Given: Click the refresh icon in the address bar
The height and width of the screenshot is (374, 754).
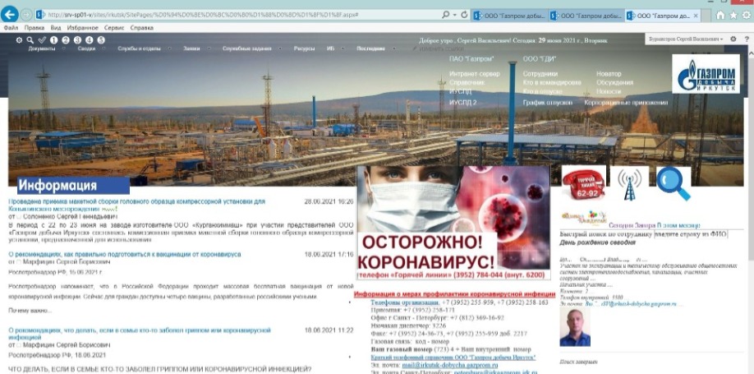Looking at the screenshot, I should coord(464,15).
